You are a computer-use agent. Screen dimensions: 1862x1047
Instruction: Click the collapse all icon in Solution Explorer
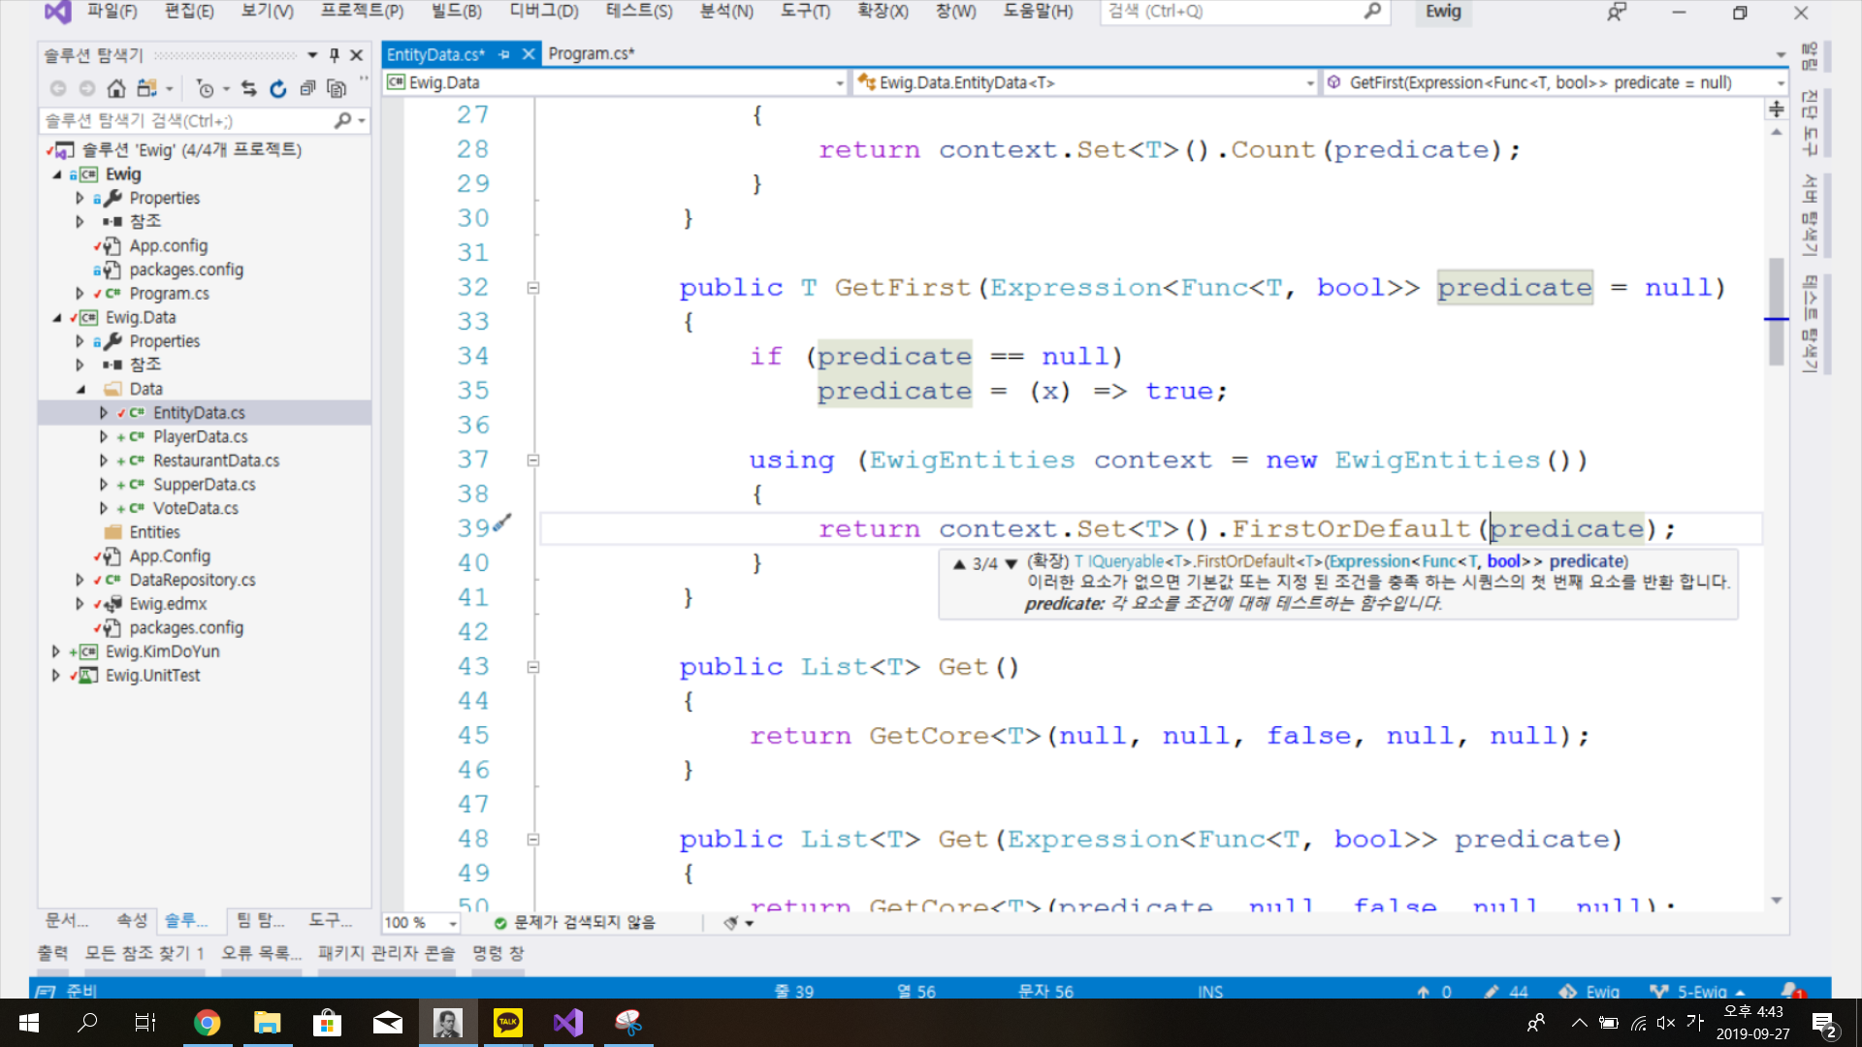[x=307, y=88]
